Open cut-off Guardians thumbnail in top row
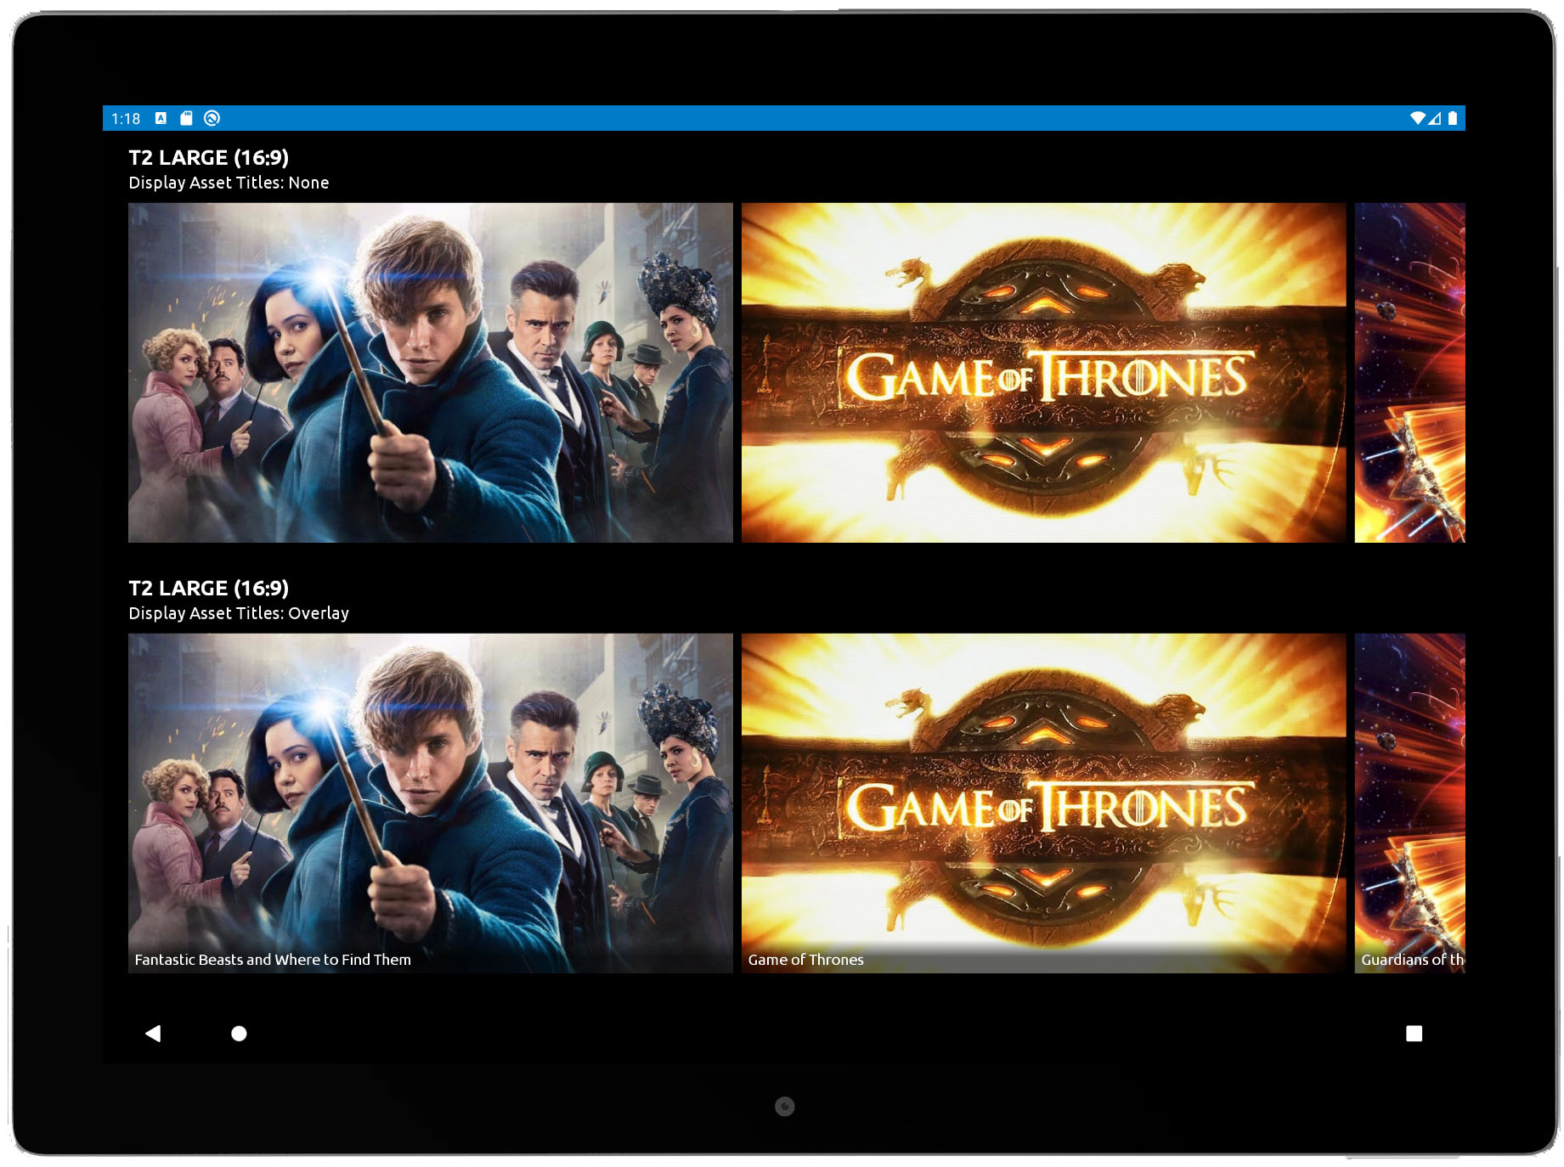Viewport: 1564px width, 1167px height. coord(1410,372)
